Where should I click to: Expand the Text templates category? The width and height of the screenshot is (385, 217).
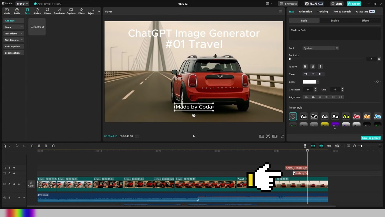[14, 40]
